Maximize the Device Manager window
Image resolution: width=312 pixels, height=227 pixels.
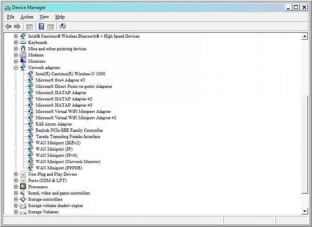tap(296, 7)
